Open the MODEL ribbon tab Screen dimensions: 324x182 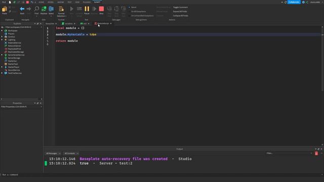[x=51, y=2]
